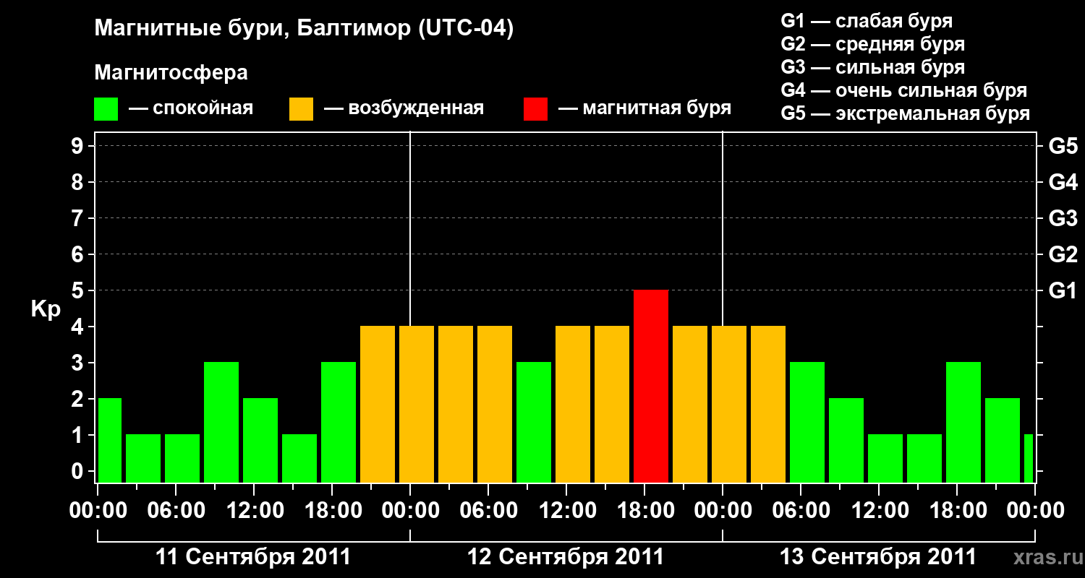Image resolution: width=1085 pixels, height=578 pixels.
Task: Click the 'G2 — средняя буря' legend line
Action: click(872, 44)
